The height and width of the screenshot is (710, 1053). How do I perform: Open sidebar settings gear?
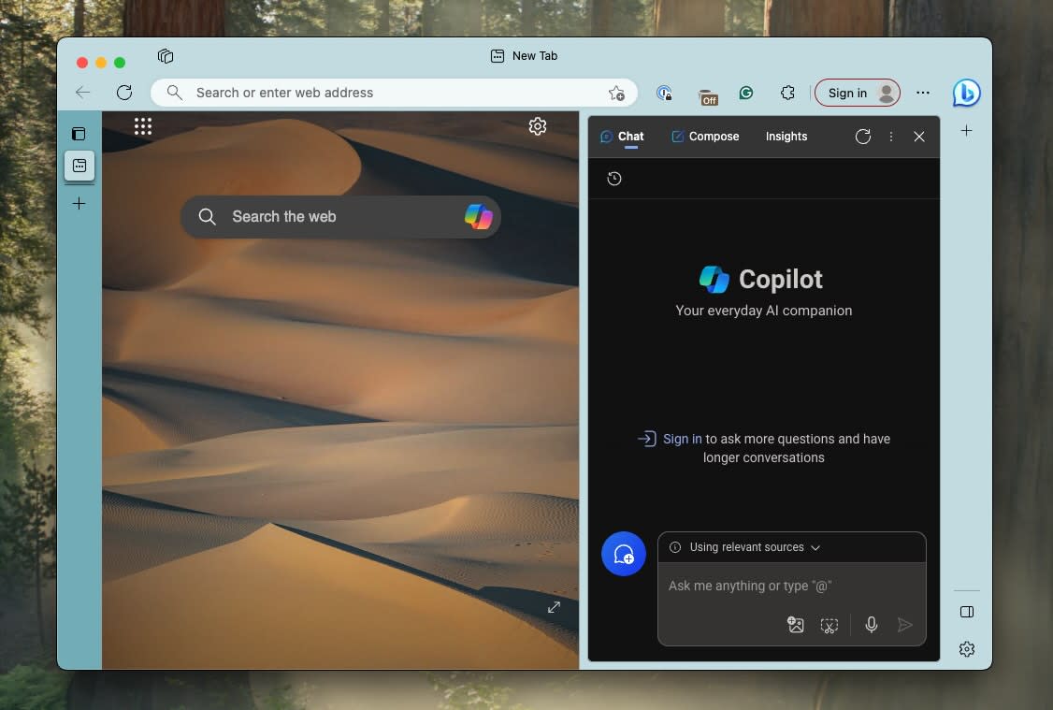(967, 649)
